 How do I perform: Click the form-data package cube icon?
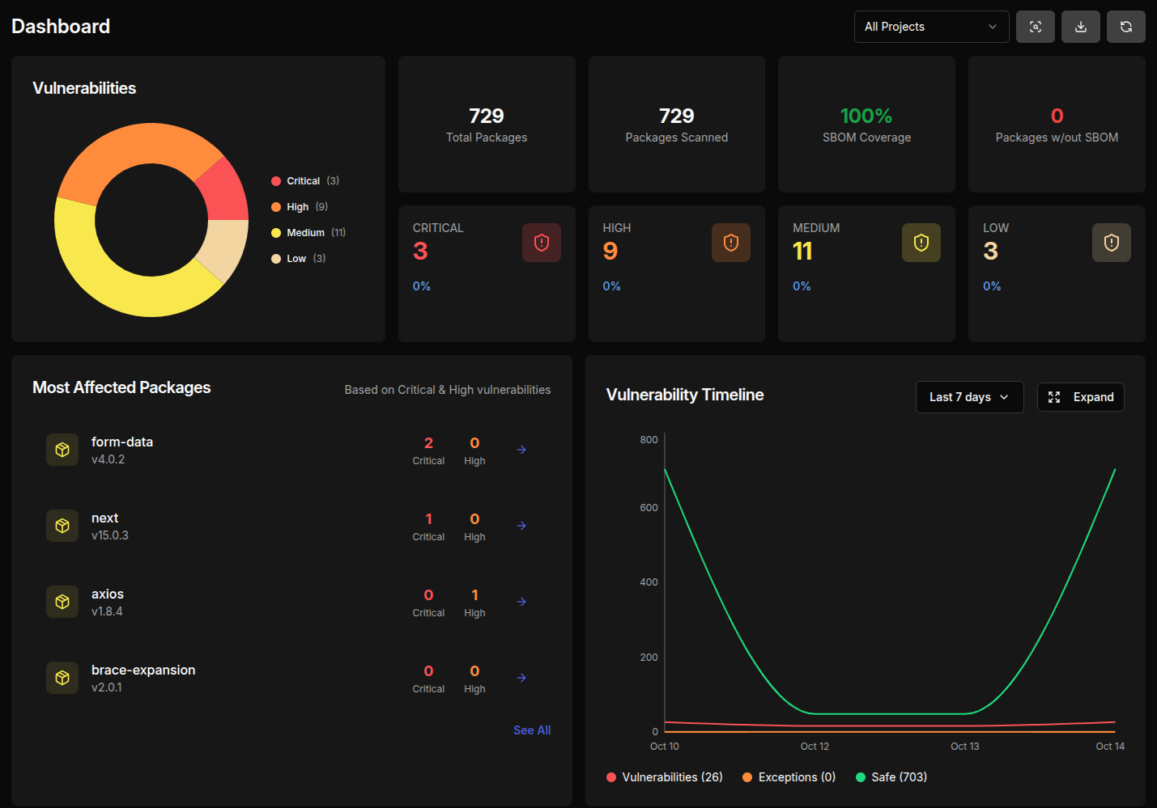(62, 450)
